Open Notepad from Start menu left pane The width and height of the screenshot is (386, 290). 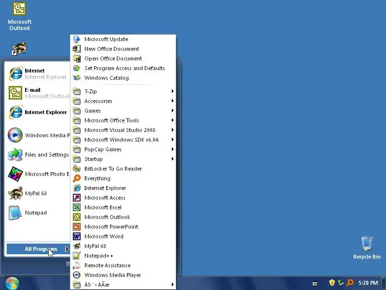pyautogui.click(x=38, y=213)
